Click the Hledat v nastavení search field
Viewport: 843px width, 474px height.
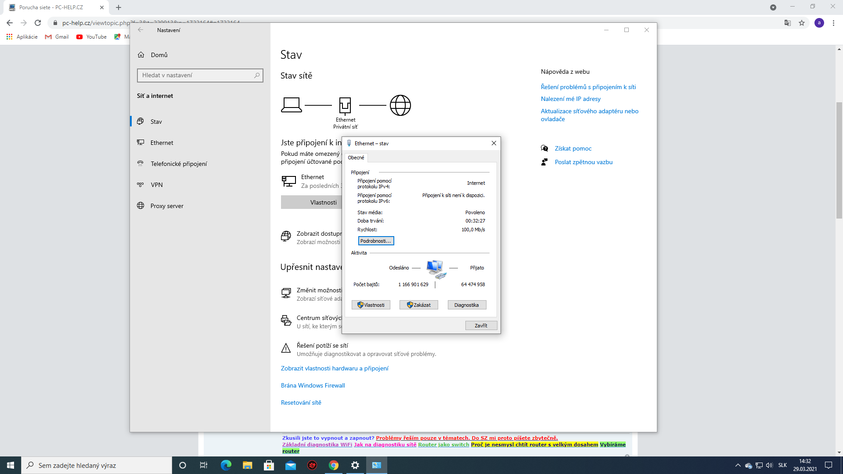pyautogui.click(x=196, y=75)
